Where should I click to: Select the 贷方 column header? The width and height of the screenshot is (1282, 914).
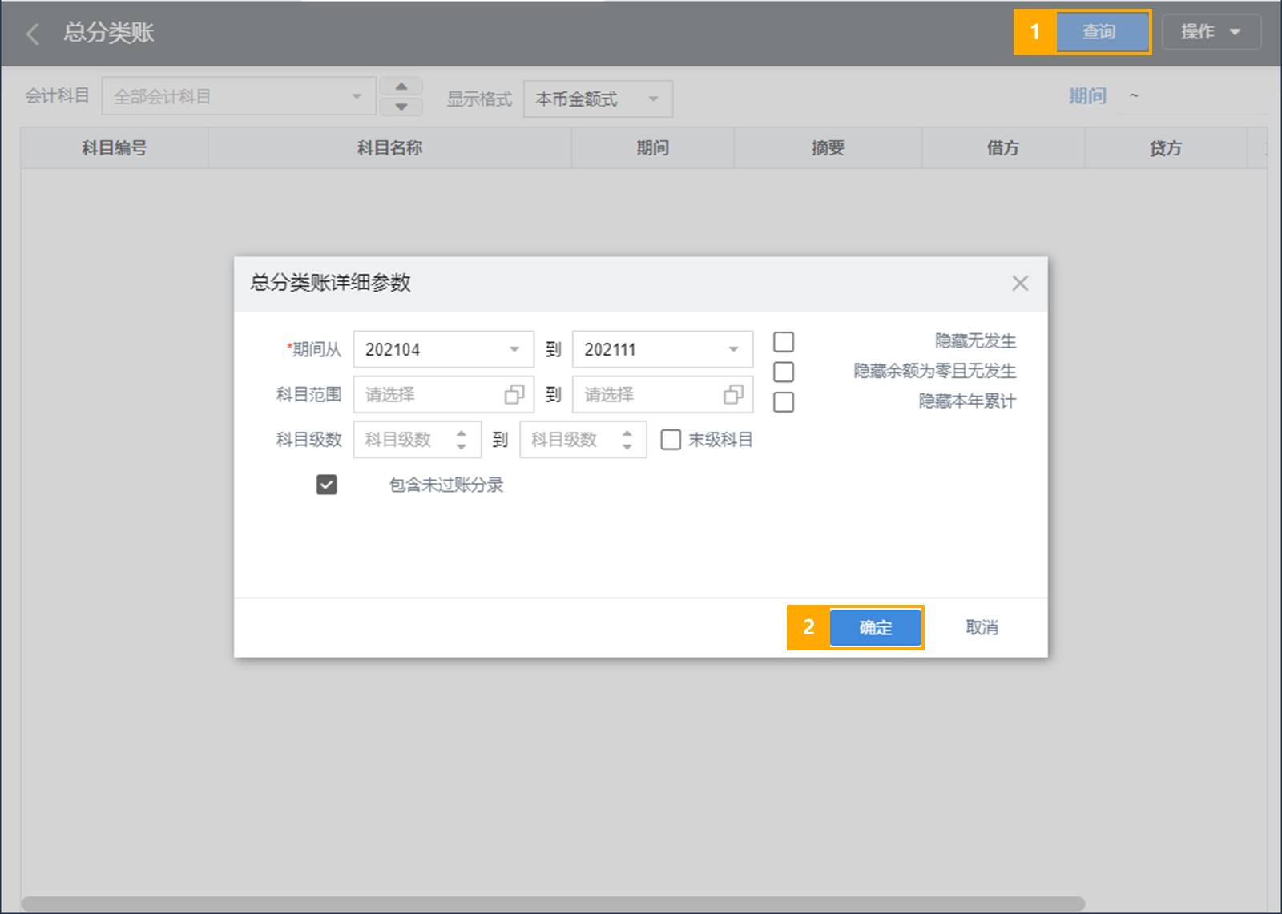(1166, 148)
